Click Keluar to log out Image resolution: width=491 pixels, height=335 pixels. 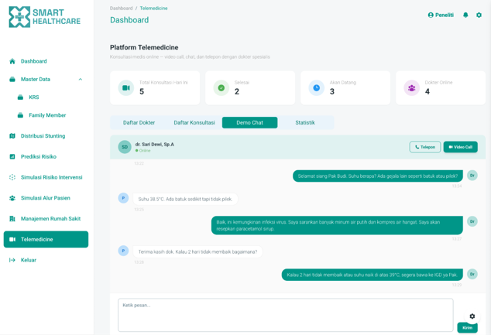point(29,260)
